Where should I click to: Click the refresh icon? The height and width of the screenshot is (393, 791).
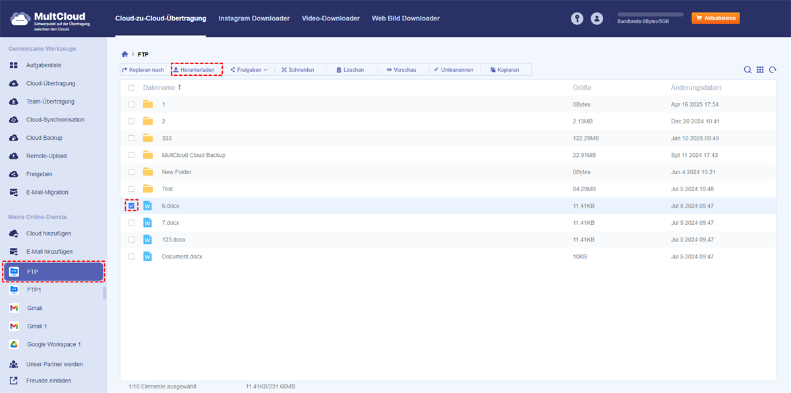[x=773, y=70]
